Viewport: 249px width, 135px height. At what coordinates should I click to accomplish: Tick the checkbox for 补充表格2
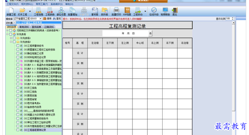click(x=14, y=42)
